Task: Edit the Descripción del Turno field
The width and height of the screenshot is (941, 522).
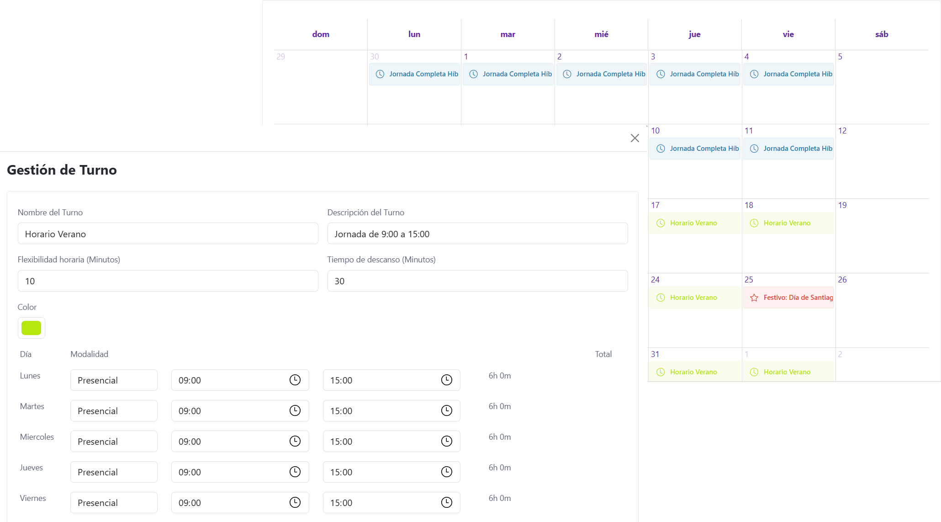Action: coord(477,234)
